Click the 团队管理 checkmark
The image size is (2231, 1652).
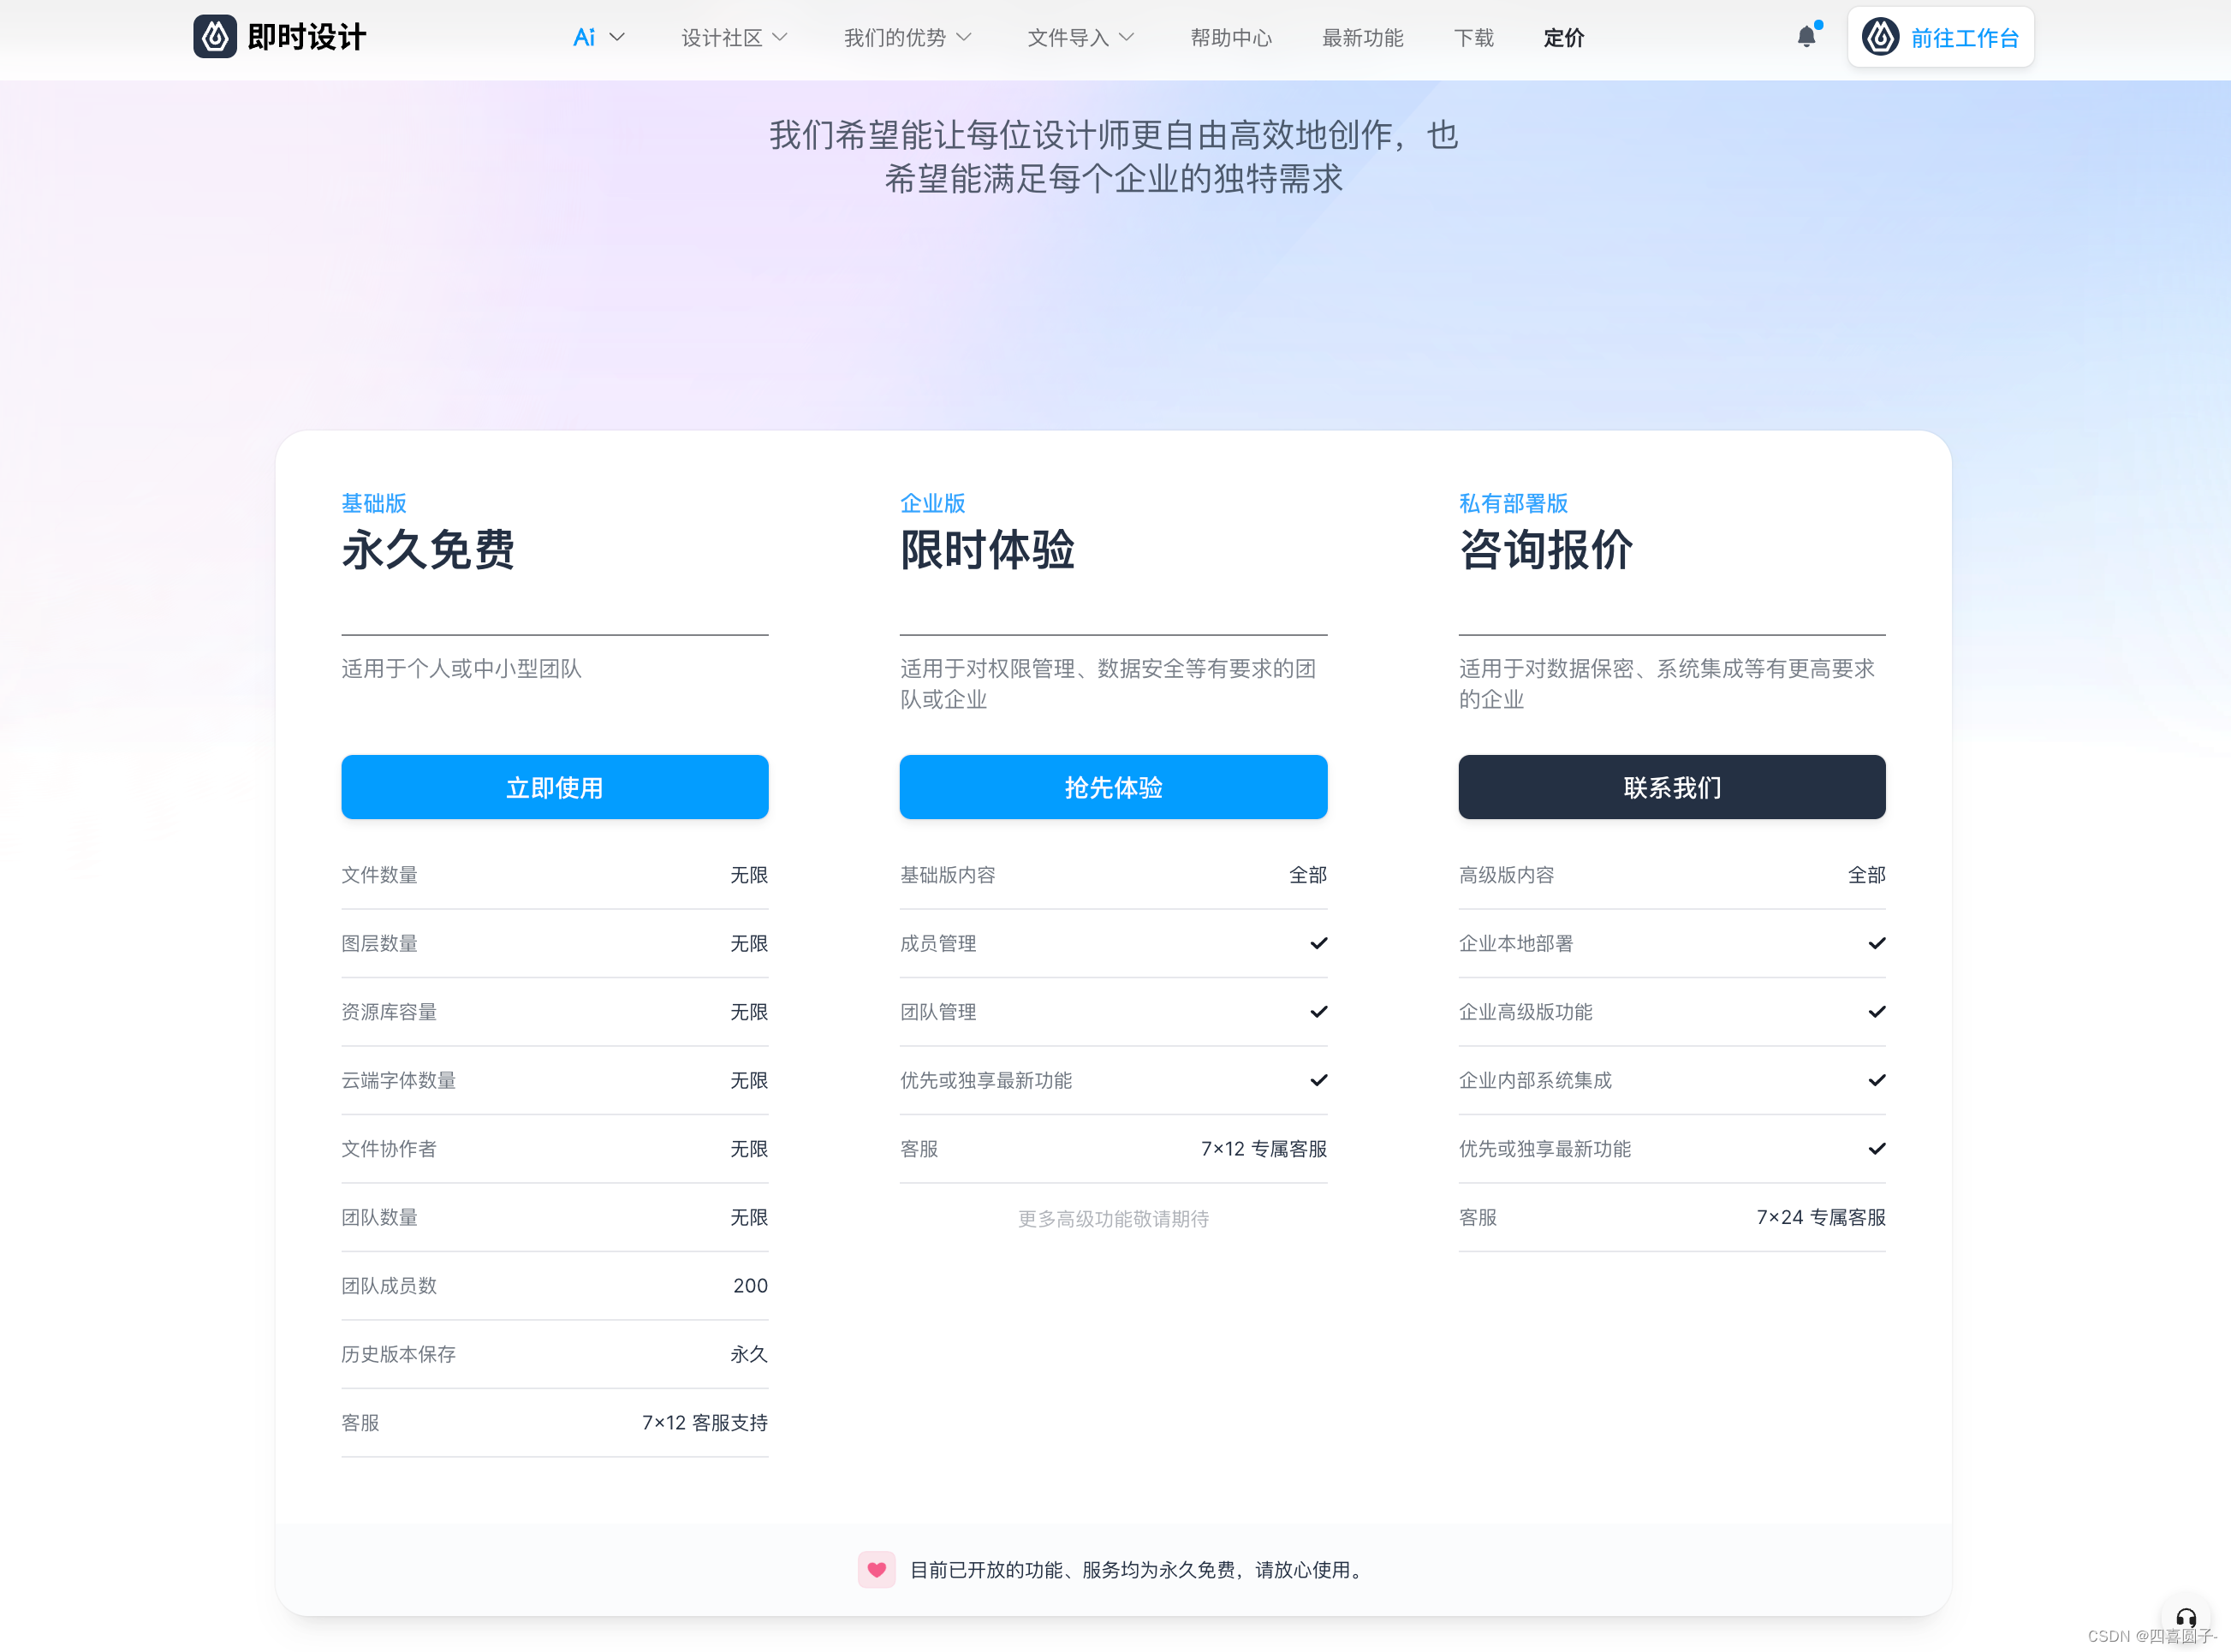pos(1318,1012)
